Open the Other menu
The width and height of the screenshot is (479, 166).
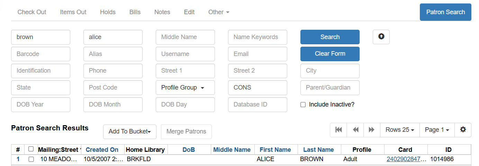(x=218, y=12)
